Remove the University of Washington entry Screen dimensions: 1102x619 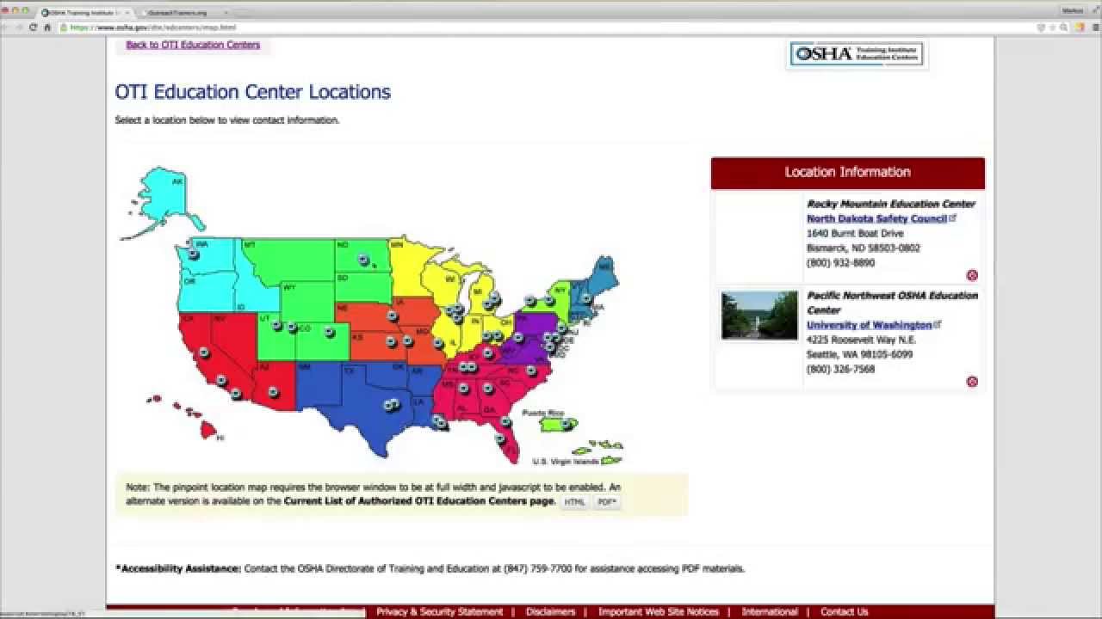pyautogui.click(x=972, y=382)
